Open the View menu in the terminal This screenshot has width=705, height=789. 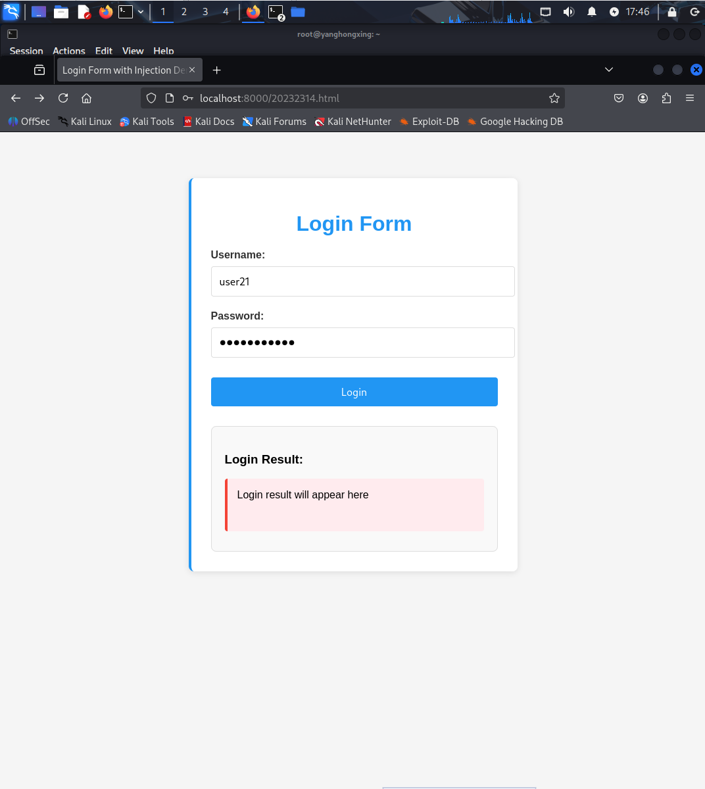[x=133, y=51]
